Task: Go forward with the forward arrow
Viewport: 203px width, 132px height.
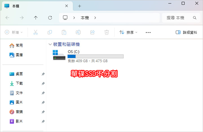Action: tap(22, 18)
